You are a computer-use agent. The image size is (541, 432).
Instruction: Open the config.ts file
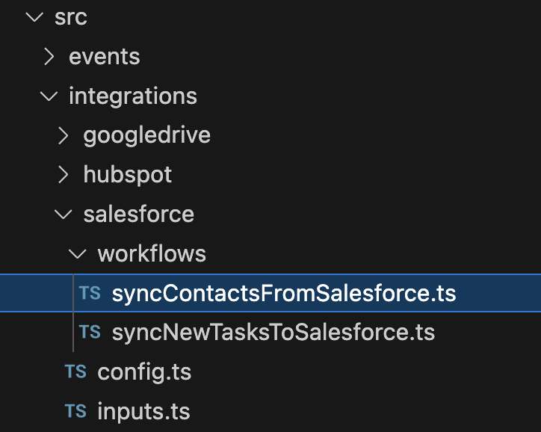click(144, 372)
